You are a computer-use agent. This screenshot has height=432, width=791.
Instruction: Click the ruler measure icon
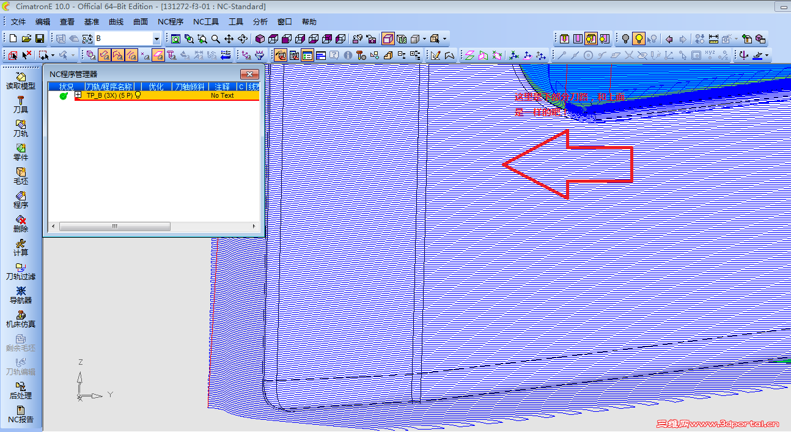(x=713, y=38)
